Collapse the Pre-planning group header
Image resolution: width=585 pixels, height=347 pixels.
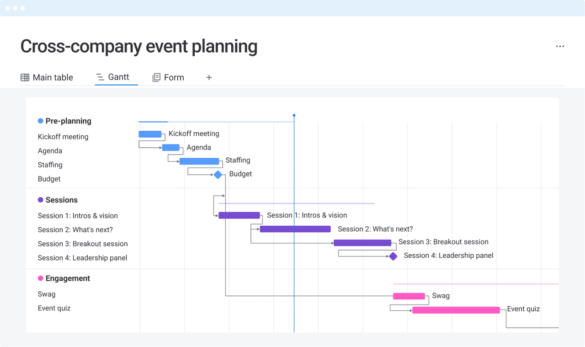click(68, 121)
